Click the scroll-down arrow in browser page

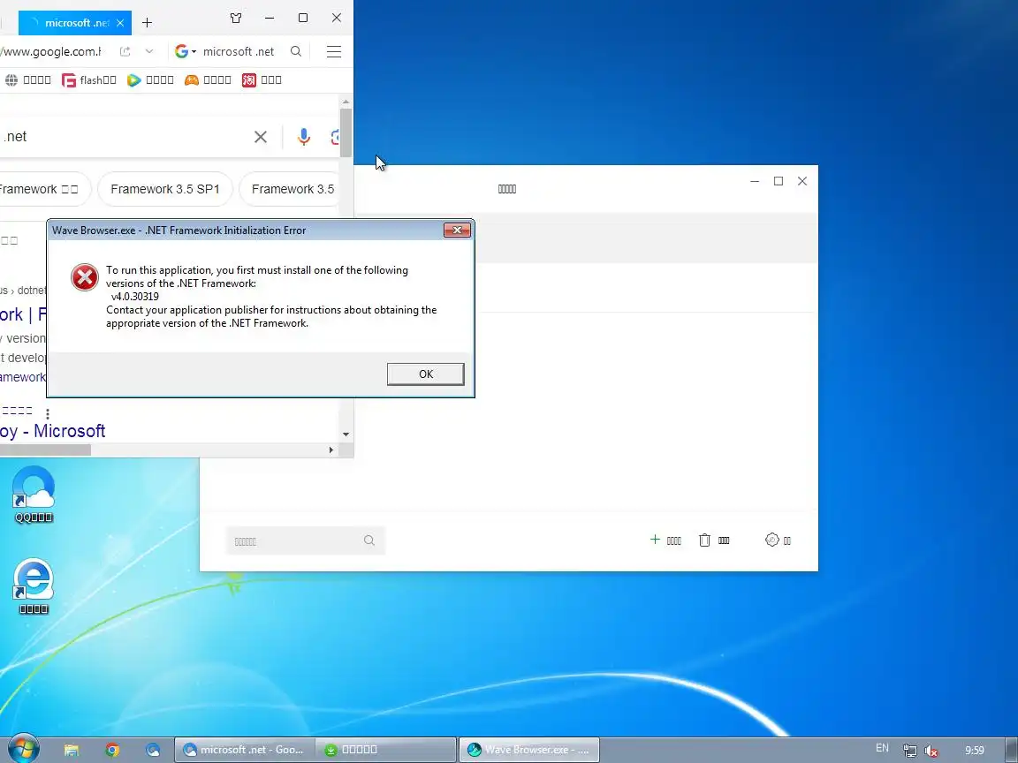tap(346, 434)
